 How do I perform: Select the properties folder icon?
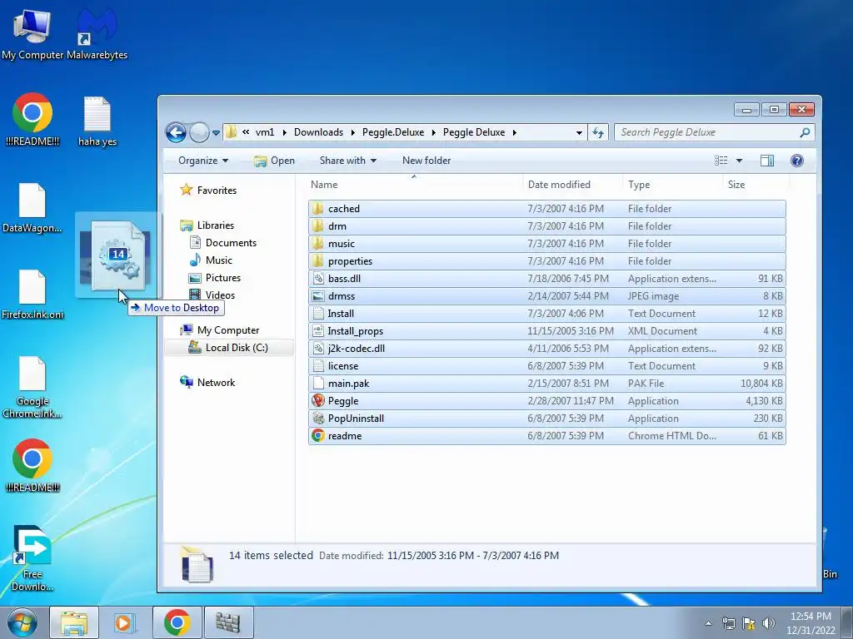pos(317,260)
